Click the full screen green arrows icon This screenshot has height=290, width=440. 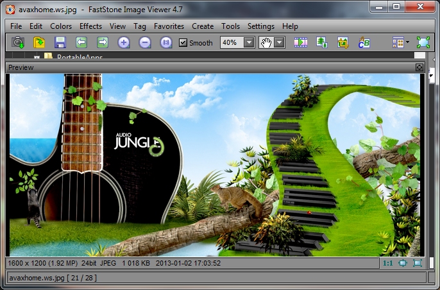pyautogui.click(x=423, y=43)
